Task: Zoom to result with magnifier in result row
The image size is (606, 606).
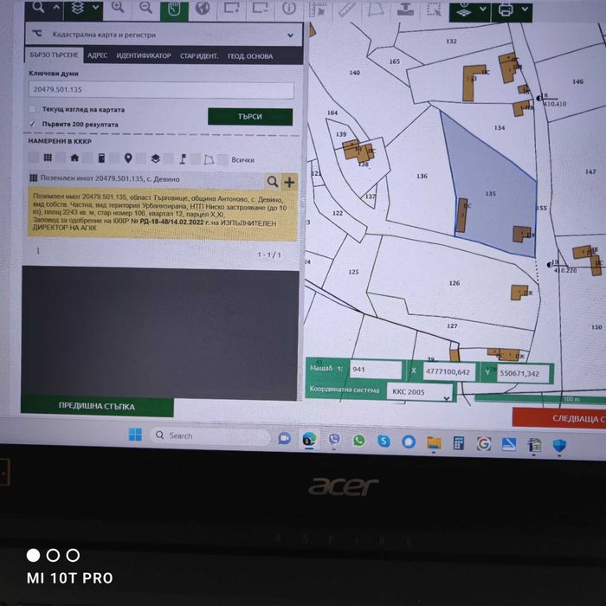Action: point(273,182)
